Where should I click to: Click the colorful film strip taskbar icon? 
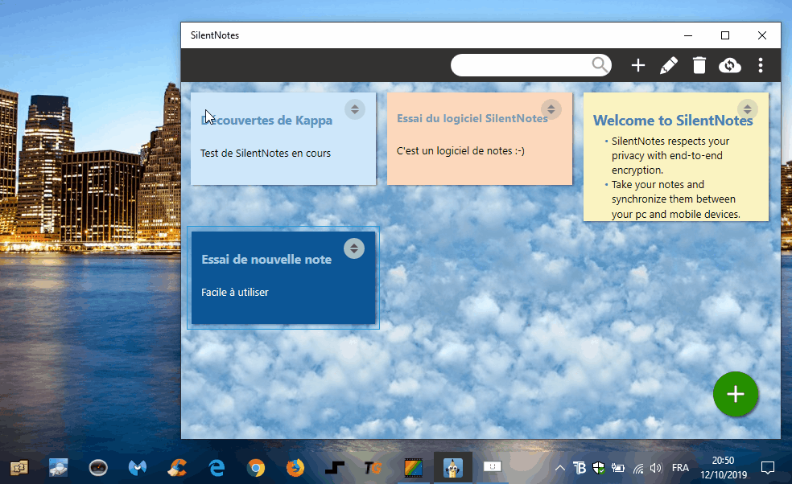[x=413, y=468]
